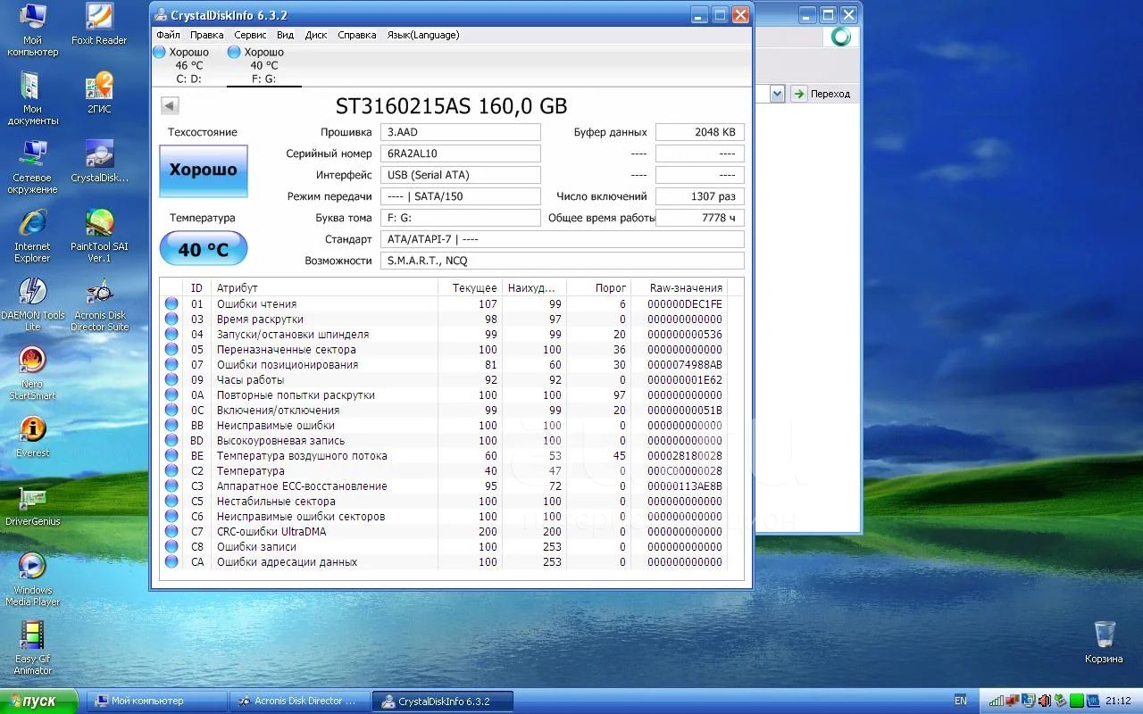This screenshot has width=1143, height=714.
Task: Open the Корзина recycle bin
Action: (1105, 643)
